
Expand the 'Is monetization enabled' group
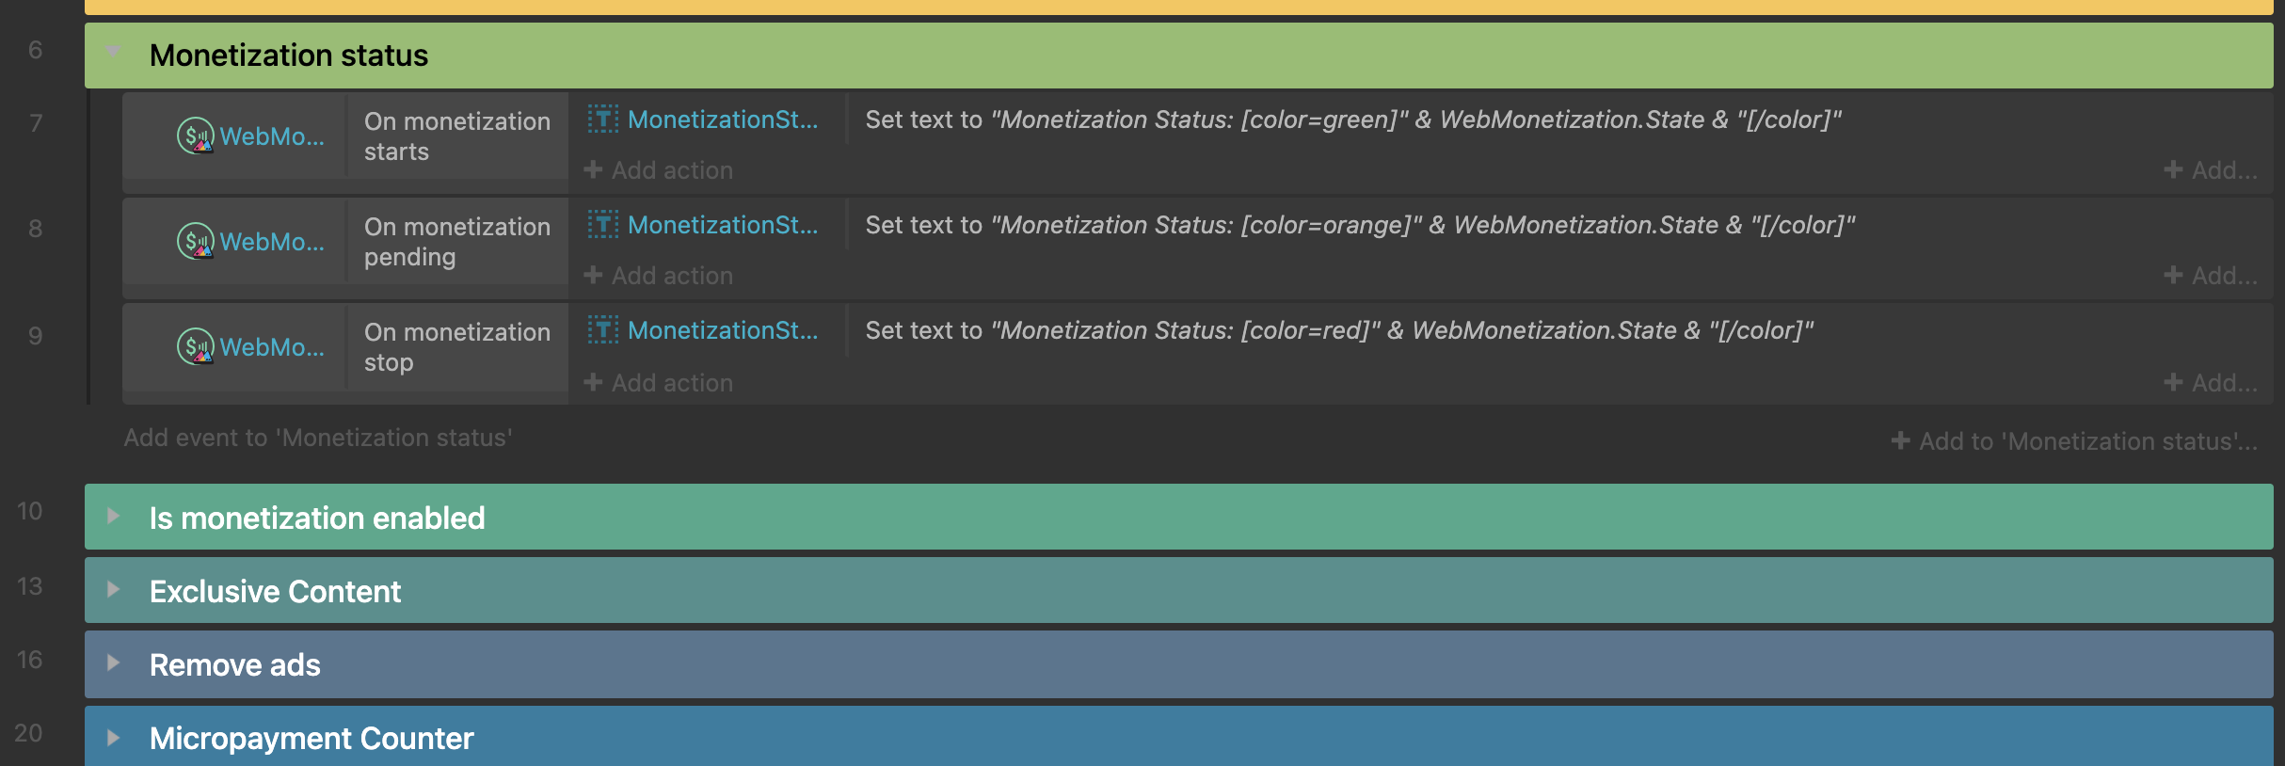click(113, 516)
